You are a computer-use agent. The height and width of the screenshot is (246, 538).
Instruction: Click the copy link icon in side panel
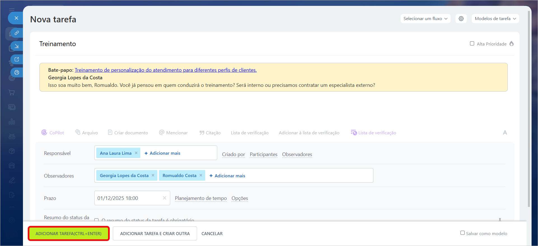point(17,33)
